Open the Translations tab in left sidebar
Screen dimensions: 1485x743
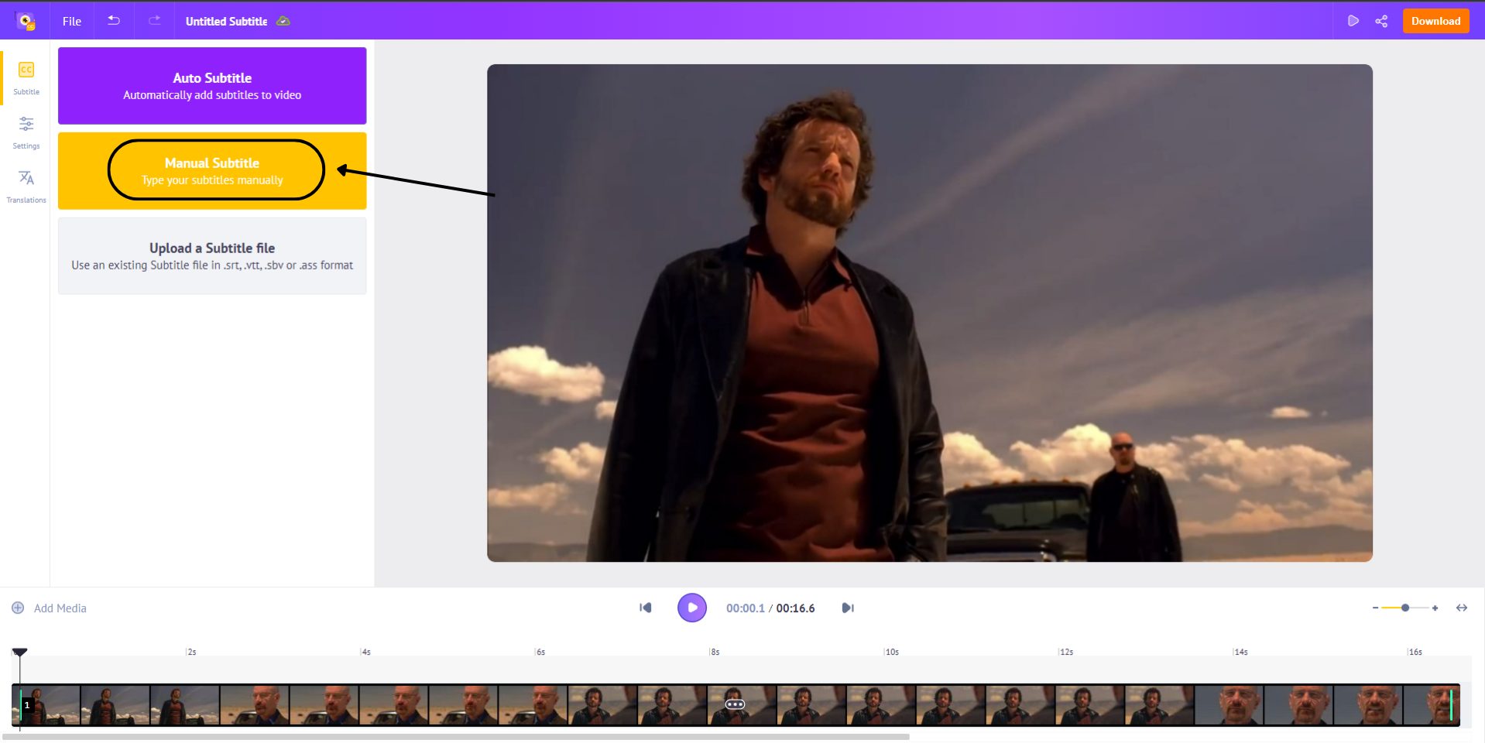(26, 187)
